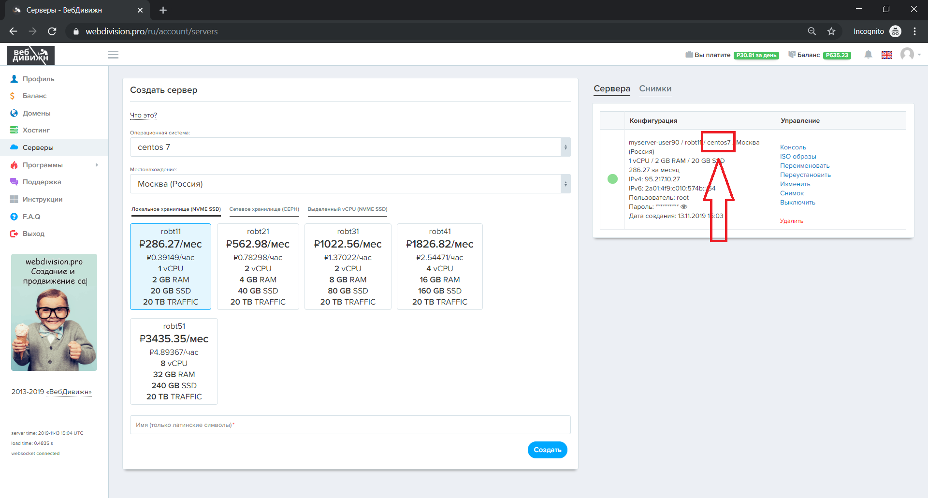
Task: Reveal the server password with the eye icon
Action: point(684,206)
